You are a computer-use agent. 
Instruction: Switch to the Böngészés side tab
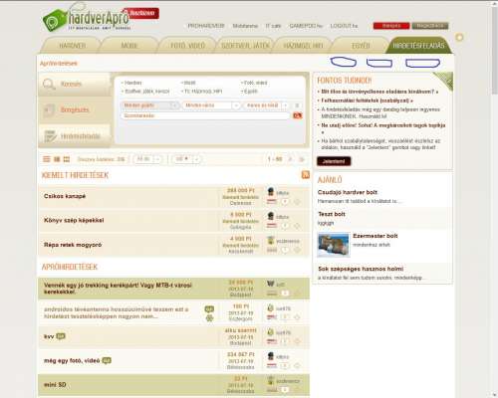click(x=75, y=110)
